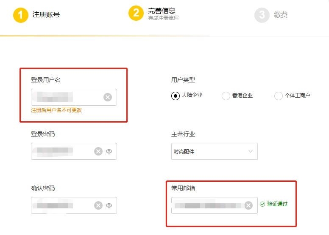Select 个体工商户 user type

[279, 96]
